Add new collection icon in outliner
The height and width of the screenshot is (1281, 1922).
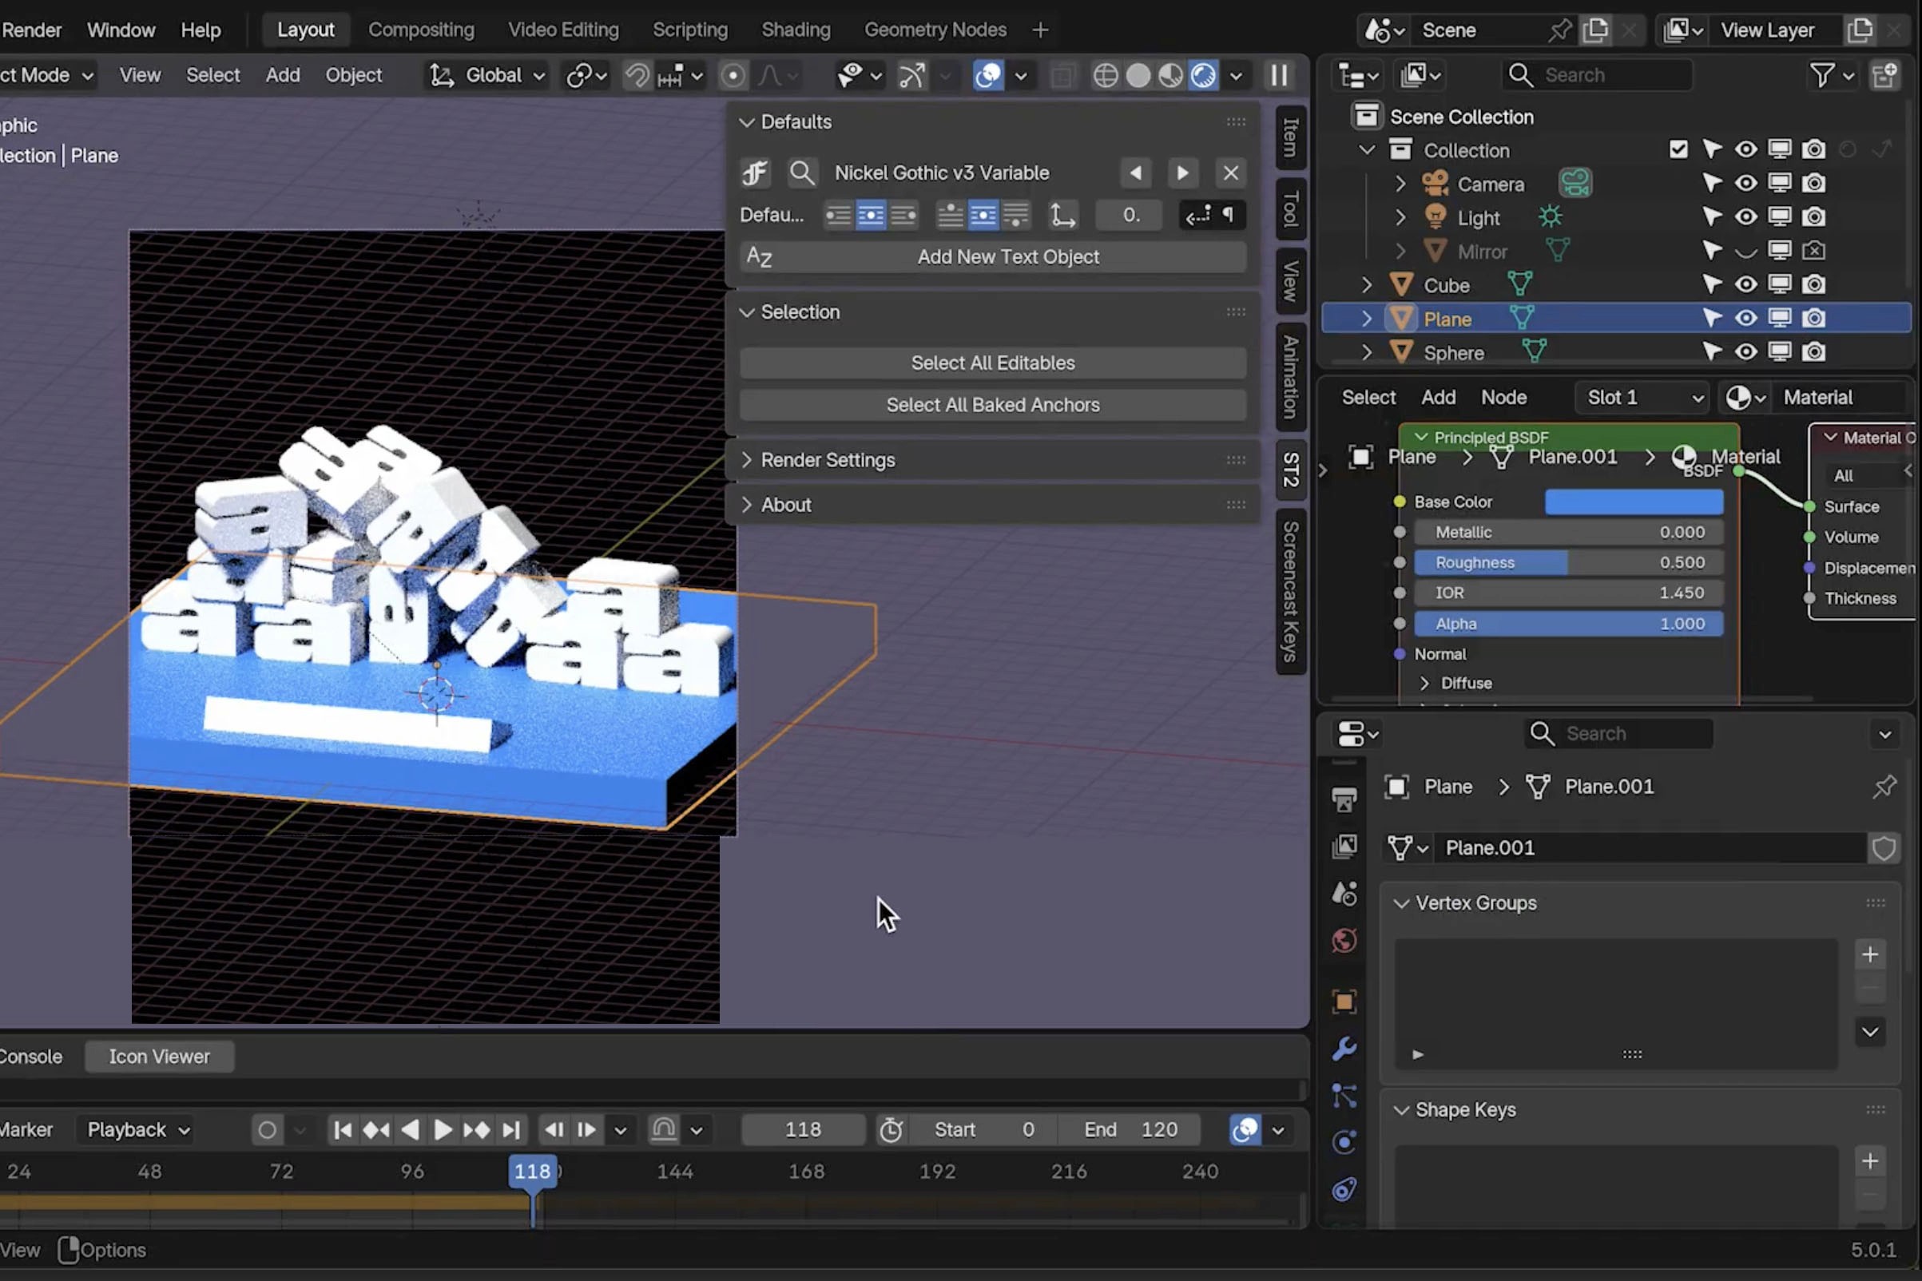tap(1884, 75)
